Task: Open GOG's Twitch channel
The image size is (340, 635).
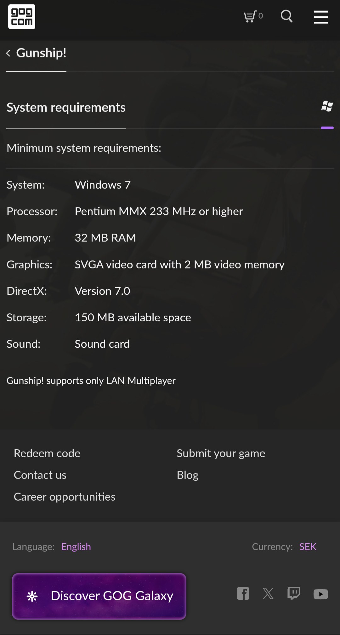Action: coord(294,593)
